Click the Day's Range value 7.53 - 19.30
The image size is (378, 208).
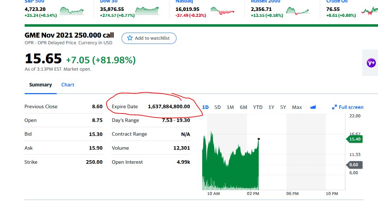(x=176, y=120)
